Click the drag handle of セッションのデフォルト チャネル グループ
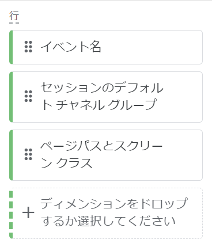Screen dimensions: 212x247 point(28,96)
